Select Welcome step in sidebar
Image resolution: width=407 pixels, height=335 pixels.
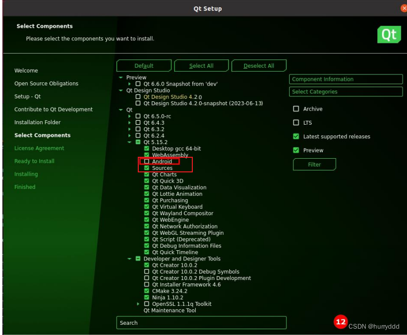click(x=26, y=71)
